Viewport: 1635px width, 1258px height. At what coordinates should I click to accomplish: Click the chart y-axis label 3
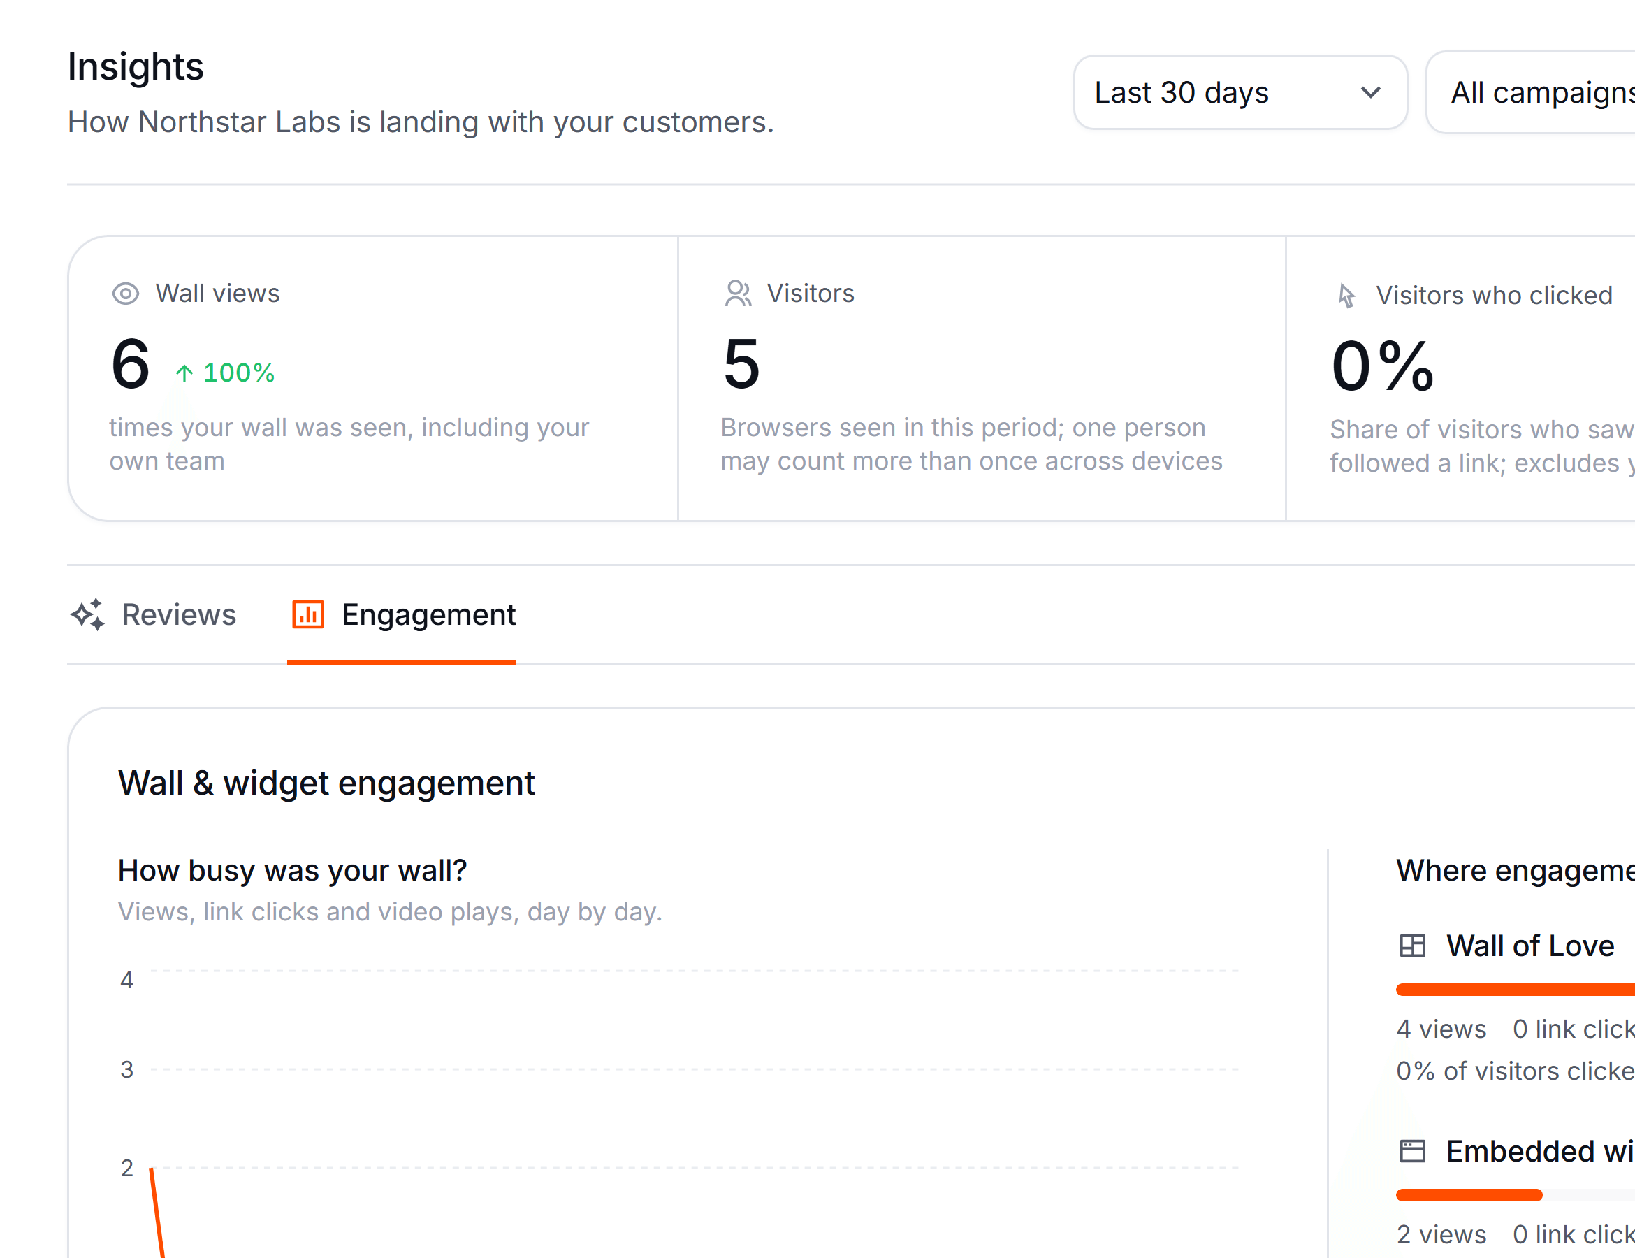click(x=126, y=1070)
